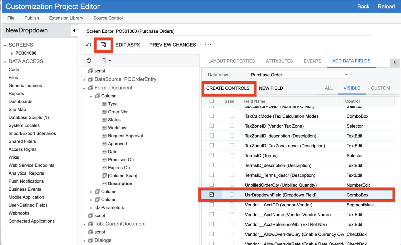
Task: Toggle the select-all checkbox in field list header
Action: (x=211, y=101)
